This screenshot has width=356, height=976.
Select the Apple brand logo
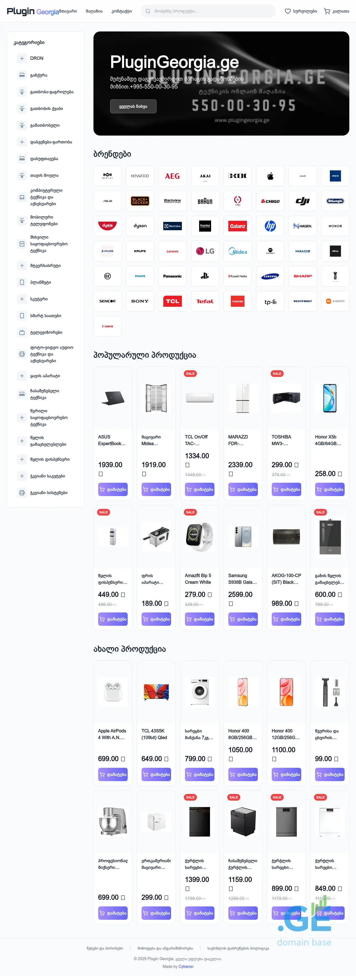point(270,176)
